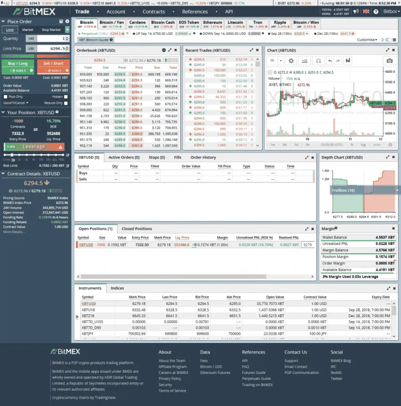Open the Contracts menu in the top bar
The width and height of the screenshot is (401, 406).
tap(153, 11)
